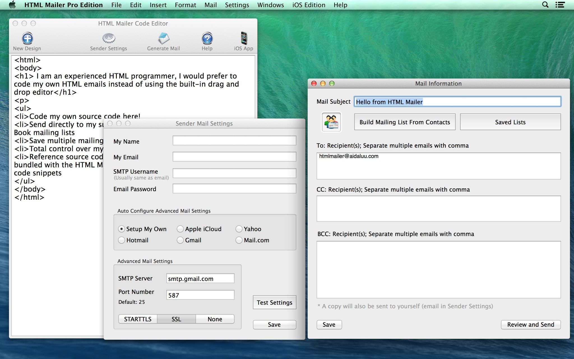Click the Generate Mail envelope icon
The width and height of the screenshot is (574, 359).
click(163, 38)
